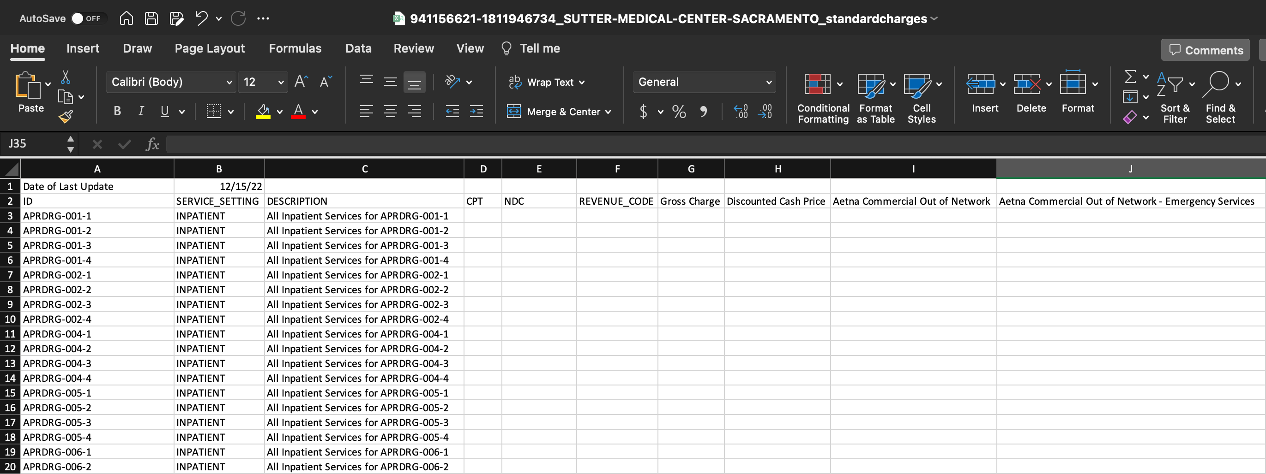Click the Clear eraser icon

[x=1130, y=117]
